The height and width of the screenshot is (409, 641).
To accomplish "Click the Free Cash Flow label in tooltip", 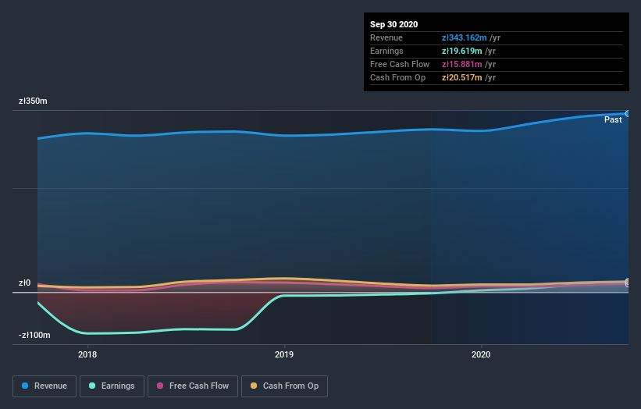I will (400, 64).
